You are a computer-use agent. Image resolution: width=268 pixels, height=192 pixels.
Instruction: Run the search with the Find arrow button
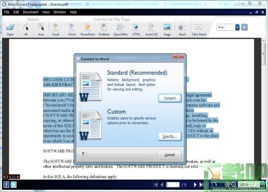pyautogui.click(x=244, y=27)
